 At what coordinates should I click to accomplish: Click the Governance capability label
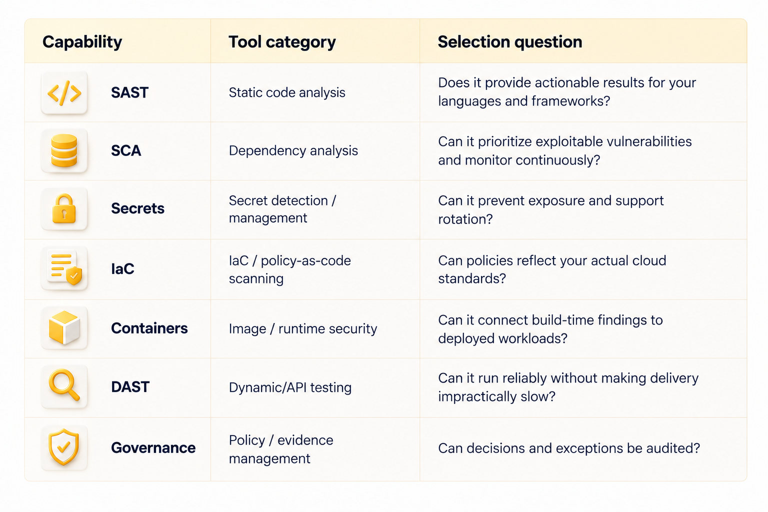click(153, 447)
